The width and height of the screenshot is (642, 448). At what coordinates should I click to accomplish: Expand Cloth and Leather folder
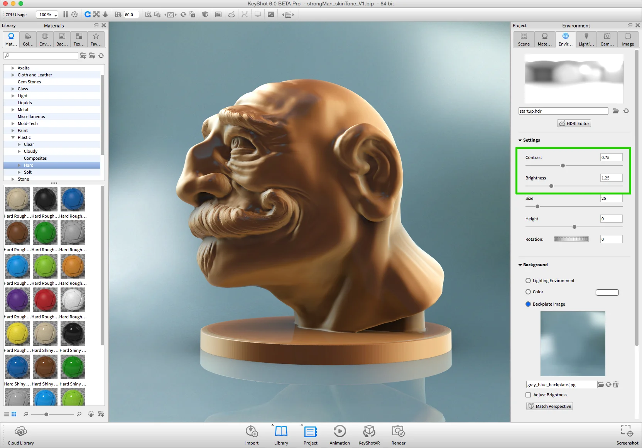13,75
